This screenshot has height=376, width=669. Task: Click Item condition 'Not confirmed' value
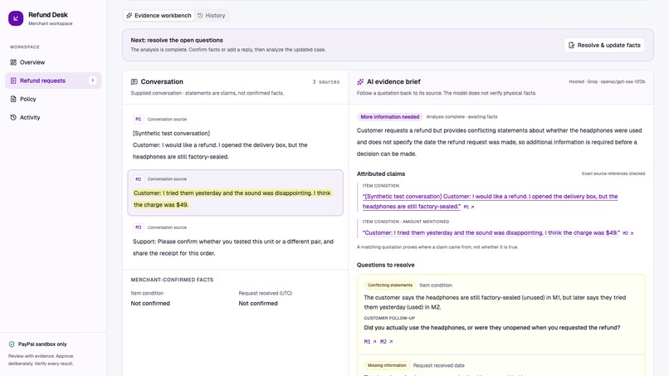tap(150, 304)
